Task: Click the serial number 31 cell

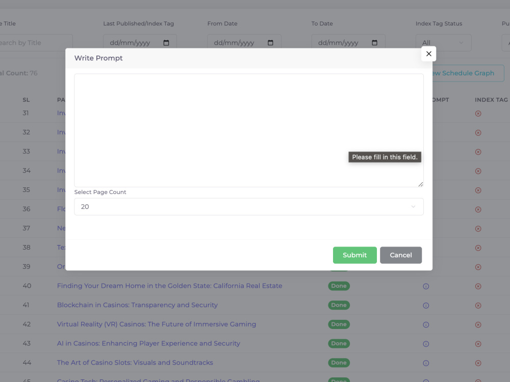Action: click(25, 113)
